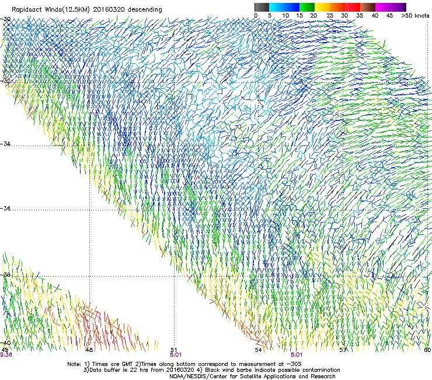Viewport: 432px width, 380px height.
Task: Click the red 30-35 knots legend segment
Action: 353,7
